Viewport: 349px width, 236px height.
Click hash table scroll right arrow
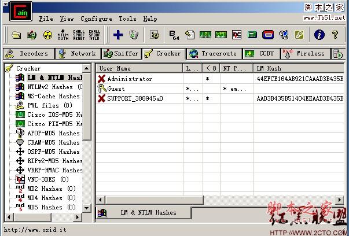point(340,200)
